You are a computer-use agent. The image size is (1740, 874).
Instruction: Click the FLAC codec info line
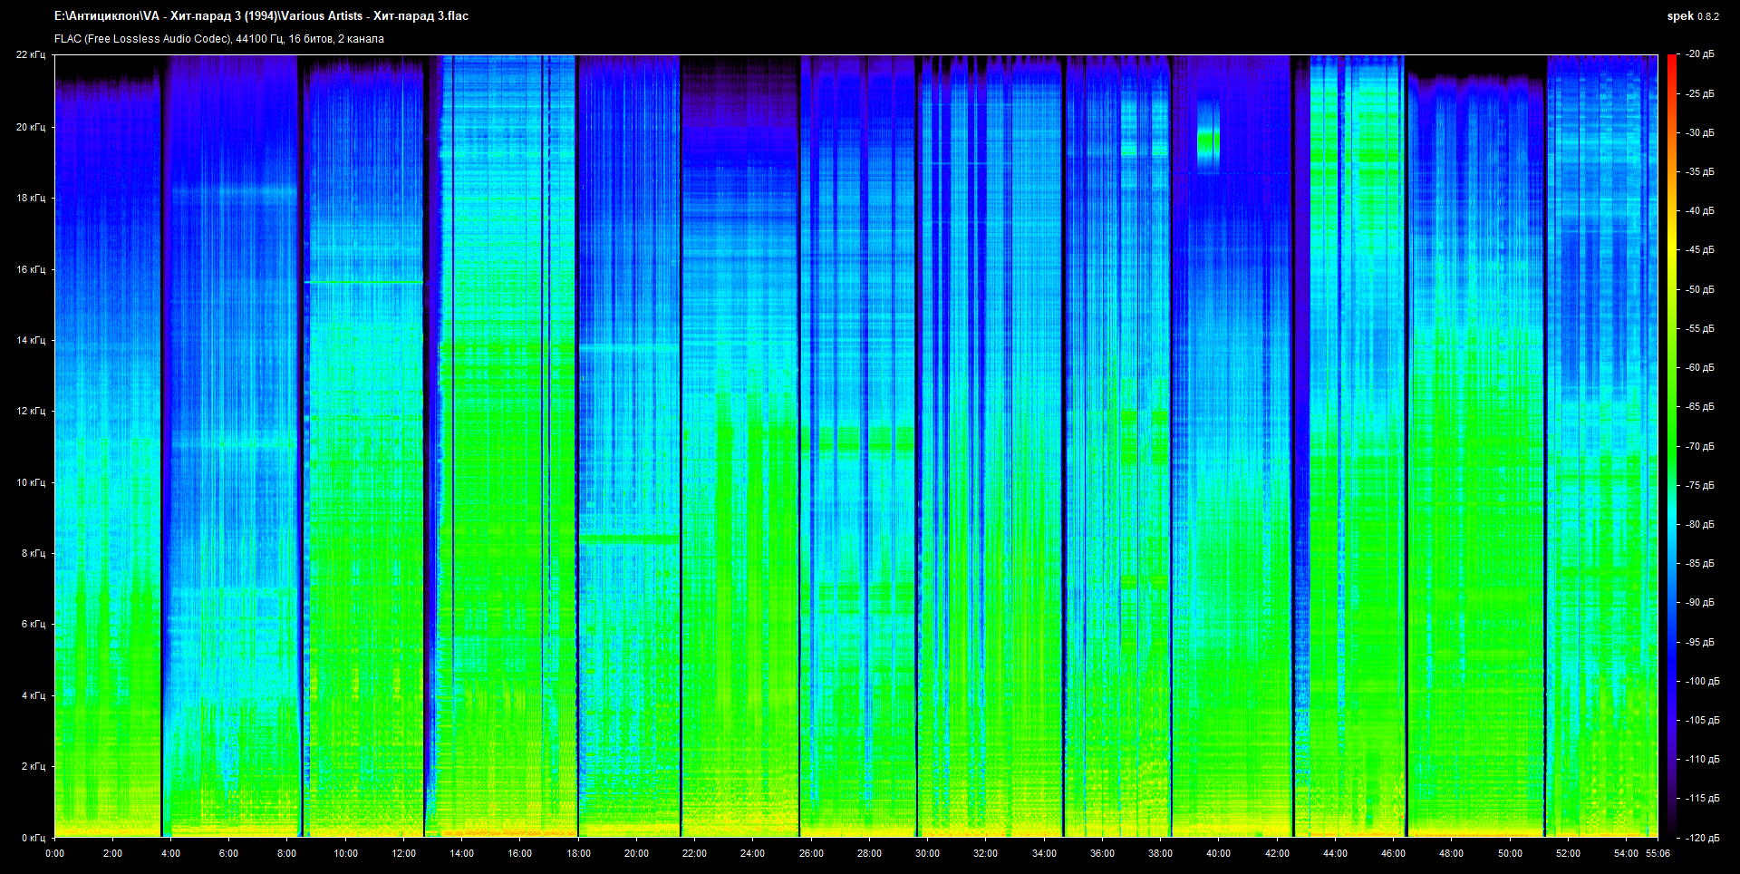tap(218, 39)
